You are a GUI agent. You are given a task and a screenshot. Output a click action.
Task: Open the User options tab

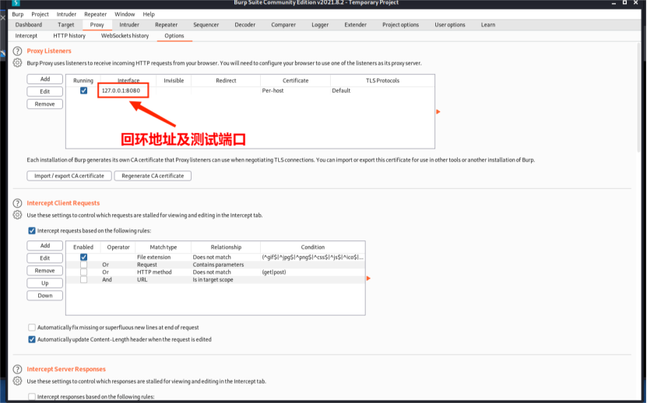(x=450, y=25)
